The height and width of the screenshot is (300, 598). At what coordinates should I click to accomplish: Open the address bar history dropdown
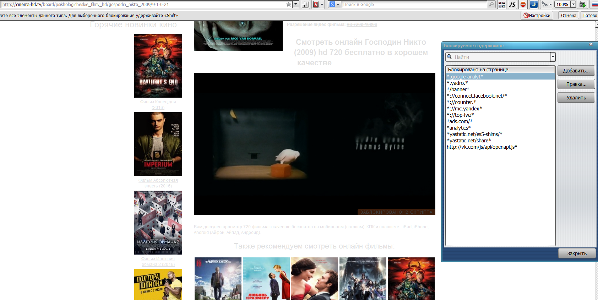pyautogui.click(x=295, y=5)
